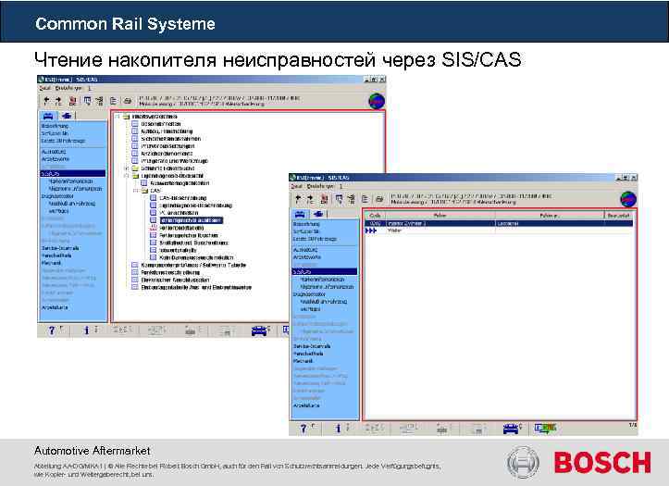Click the forward arrow in the front window toolbar
669x486 pixels.
pos(310,198)
